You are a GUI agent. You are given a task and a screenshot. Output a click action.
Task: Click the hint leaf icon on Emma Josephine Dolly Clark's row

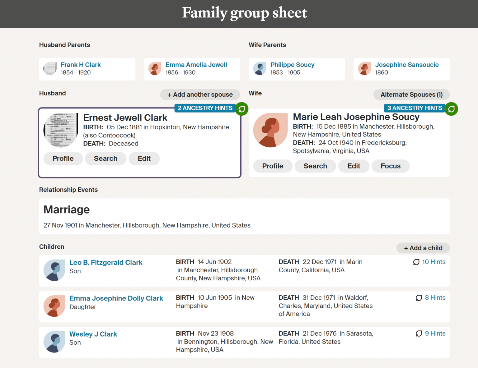[419, 298]
